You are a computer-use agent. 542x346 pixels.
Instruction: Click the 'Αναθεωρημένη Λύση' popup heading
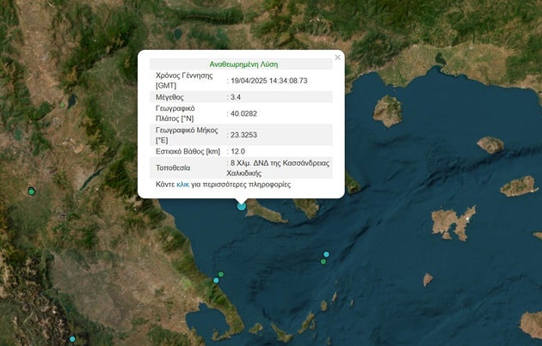243,64
